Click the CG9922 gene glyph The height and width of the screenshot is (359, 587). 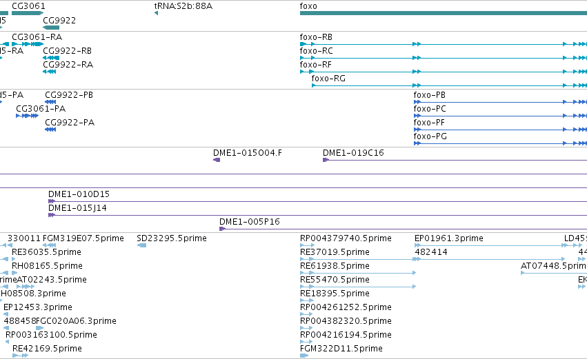tap(51, 28)
